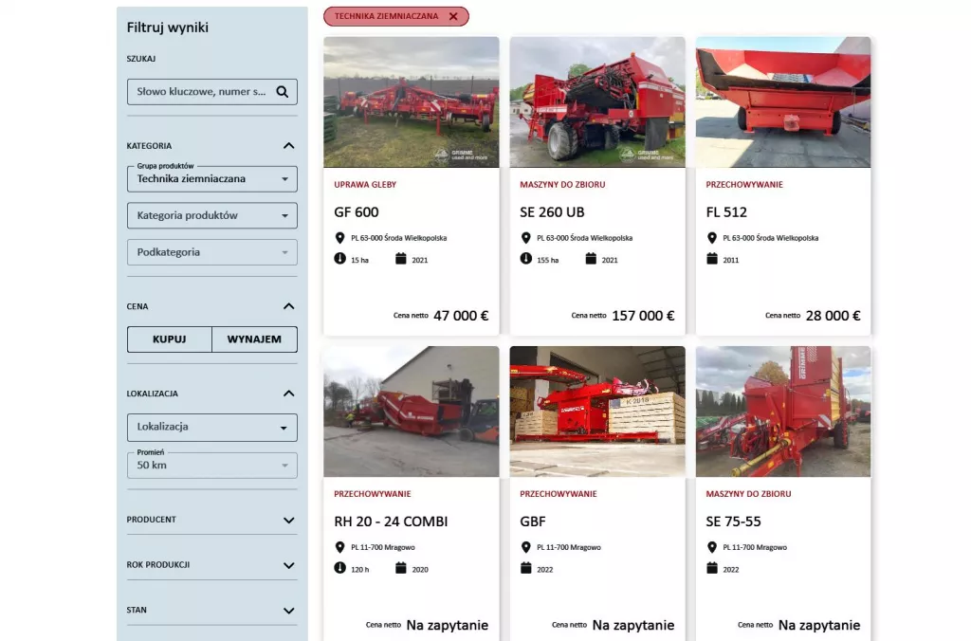Remove the Technika ziemniaczana filter tag
This screenshot has height=641, width=971.
pos(453,17)
